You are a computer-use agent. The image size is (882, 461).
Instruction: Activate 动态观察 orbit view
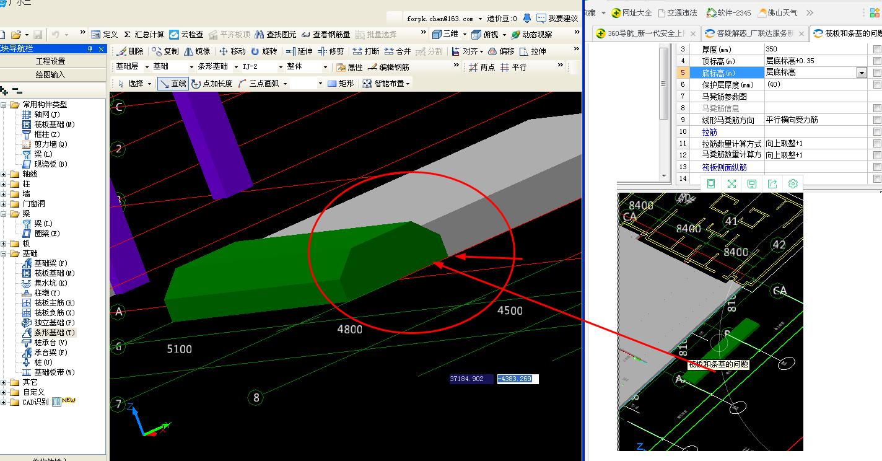click(x=531, y=35)
